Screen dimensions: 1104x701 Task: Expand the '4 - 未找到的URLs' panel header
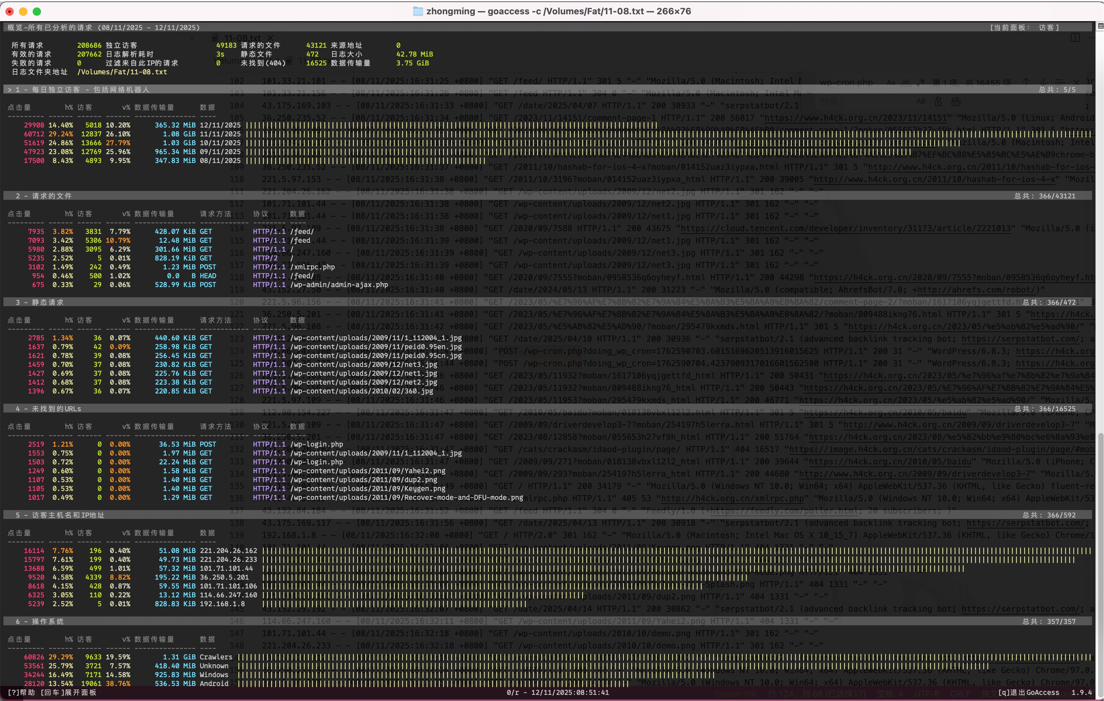coord(48,409)
